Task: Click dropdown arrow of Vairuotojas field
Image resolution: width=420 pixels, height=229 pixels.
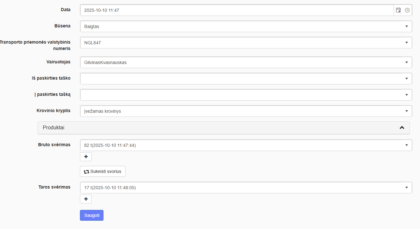Action: coord(407,62)
